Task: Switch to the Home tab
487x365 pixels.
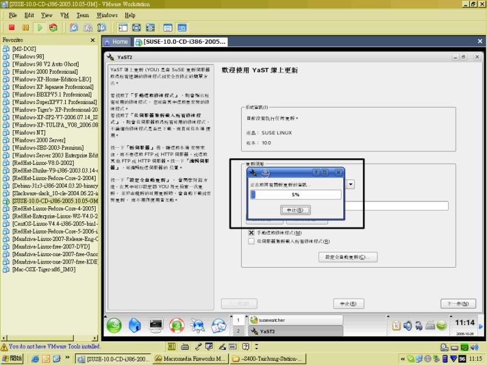Action: pos(117,42)
